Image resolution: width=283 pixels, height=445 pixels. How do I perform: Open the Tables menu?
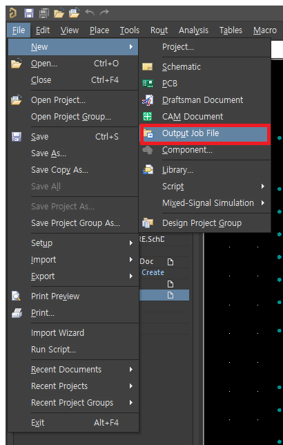231,30
